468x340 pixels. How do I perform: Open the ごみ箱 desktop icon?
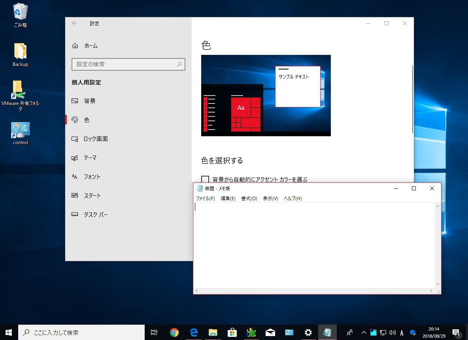(20, 14)
